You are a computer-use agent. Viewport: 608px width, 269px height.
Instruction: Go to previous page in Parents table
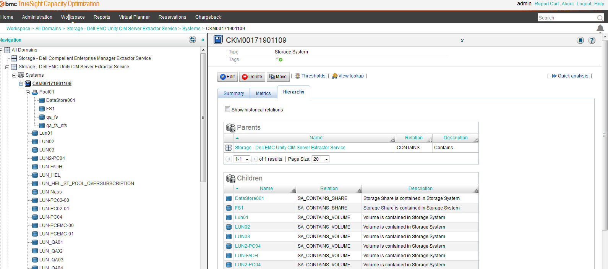pyautogui.click(x=229, y=159)
